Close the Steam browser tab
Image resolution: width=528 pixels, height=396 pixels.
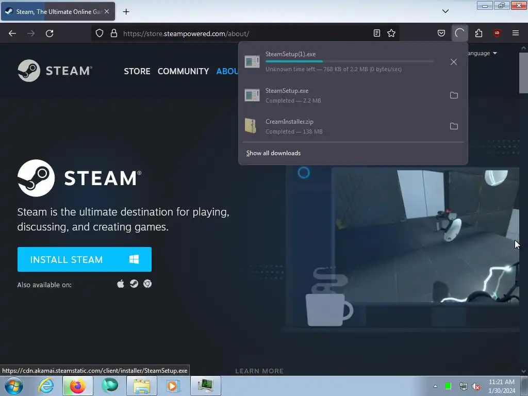[107, 11]
